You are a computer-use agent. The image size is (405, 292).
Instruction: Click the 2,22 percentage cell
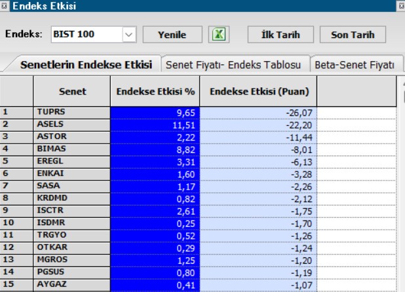click(155, 137)
